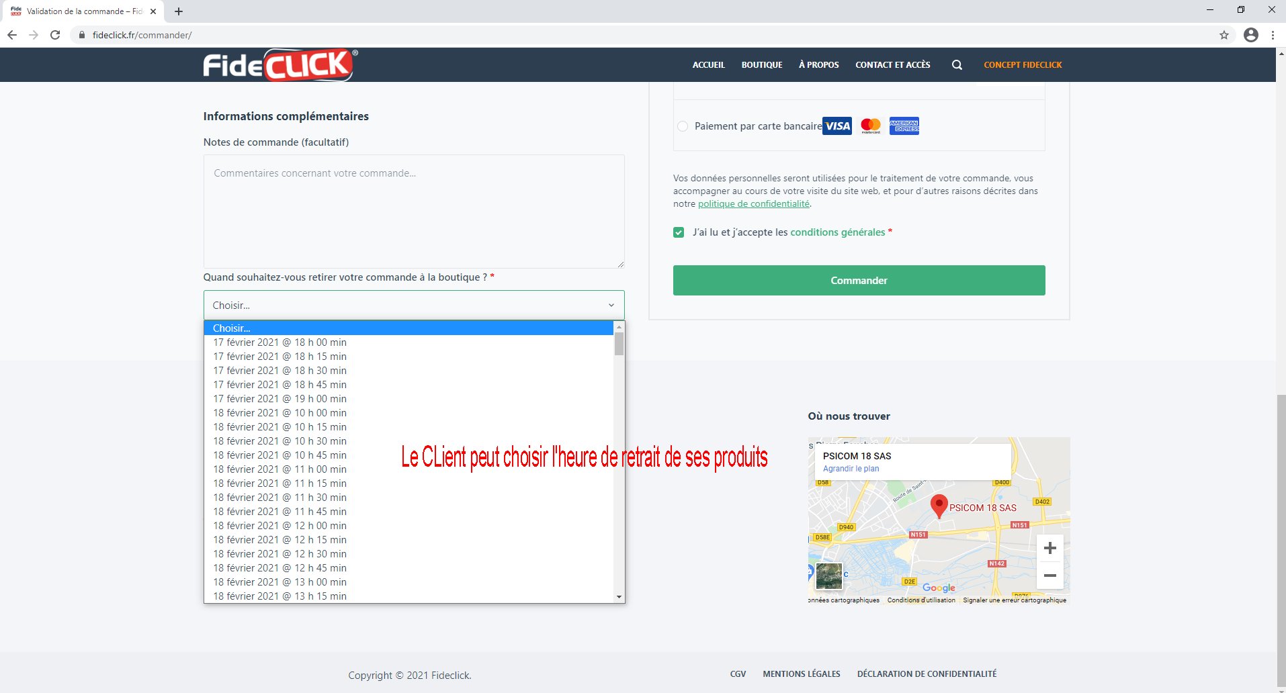Open the politique de confidentialité link
This screenshot has width=1286, height=693.
753,204
